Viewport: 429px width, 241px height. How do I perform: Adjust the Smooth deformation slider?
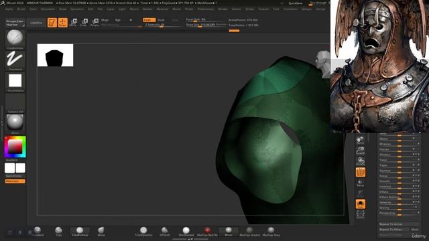[399, 181]
